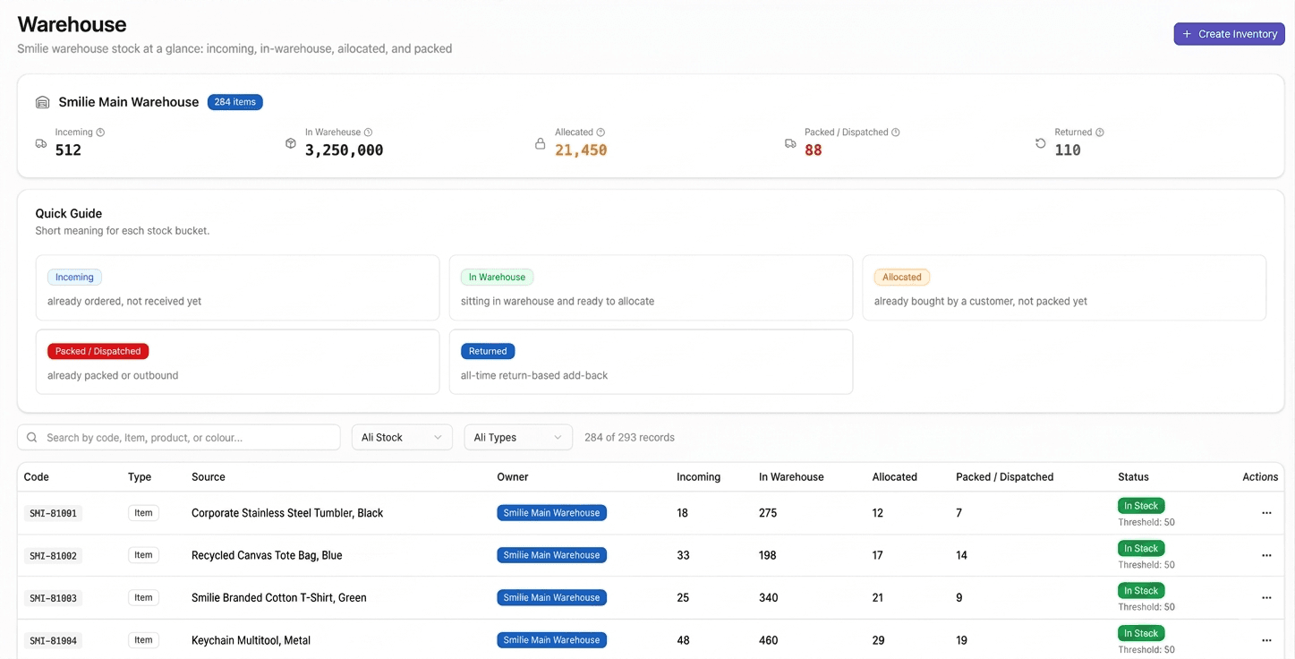Click the In Warehouse tag in Quick Guide
Image resolution: width=1295 pixels, height=659 pixels.
497,278
